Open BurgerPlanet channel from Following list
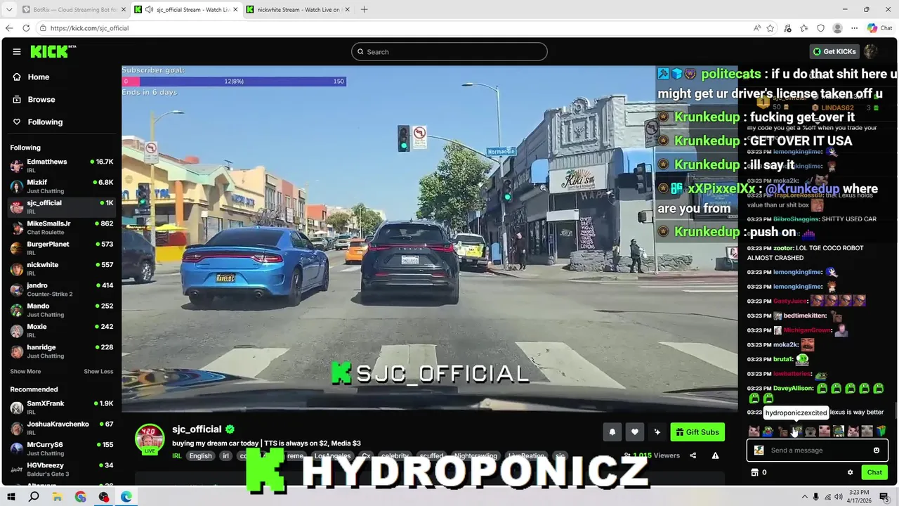899x506 pixels. click(62, 248)
